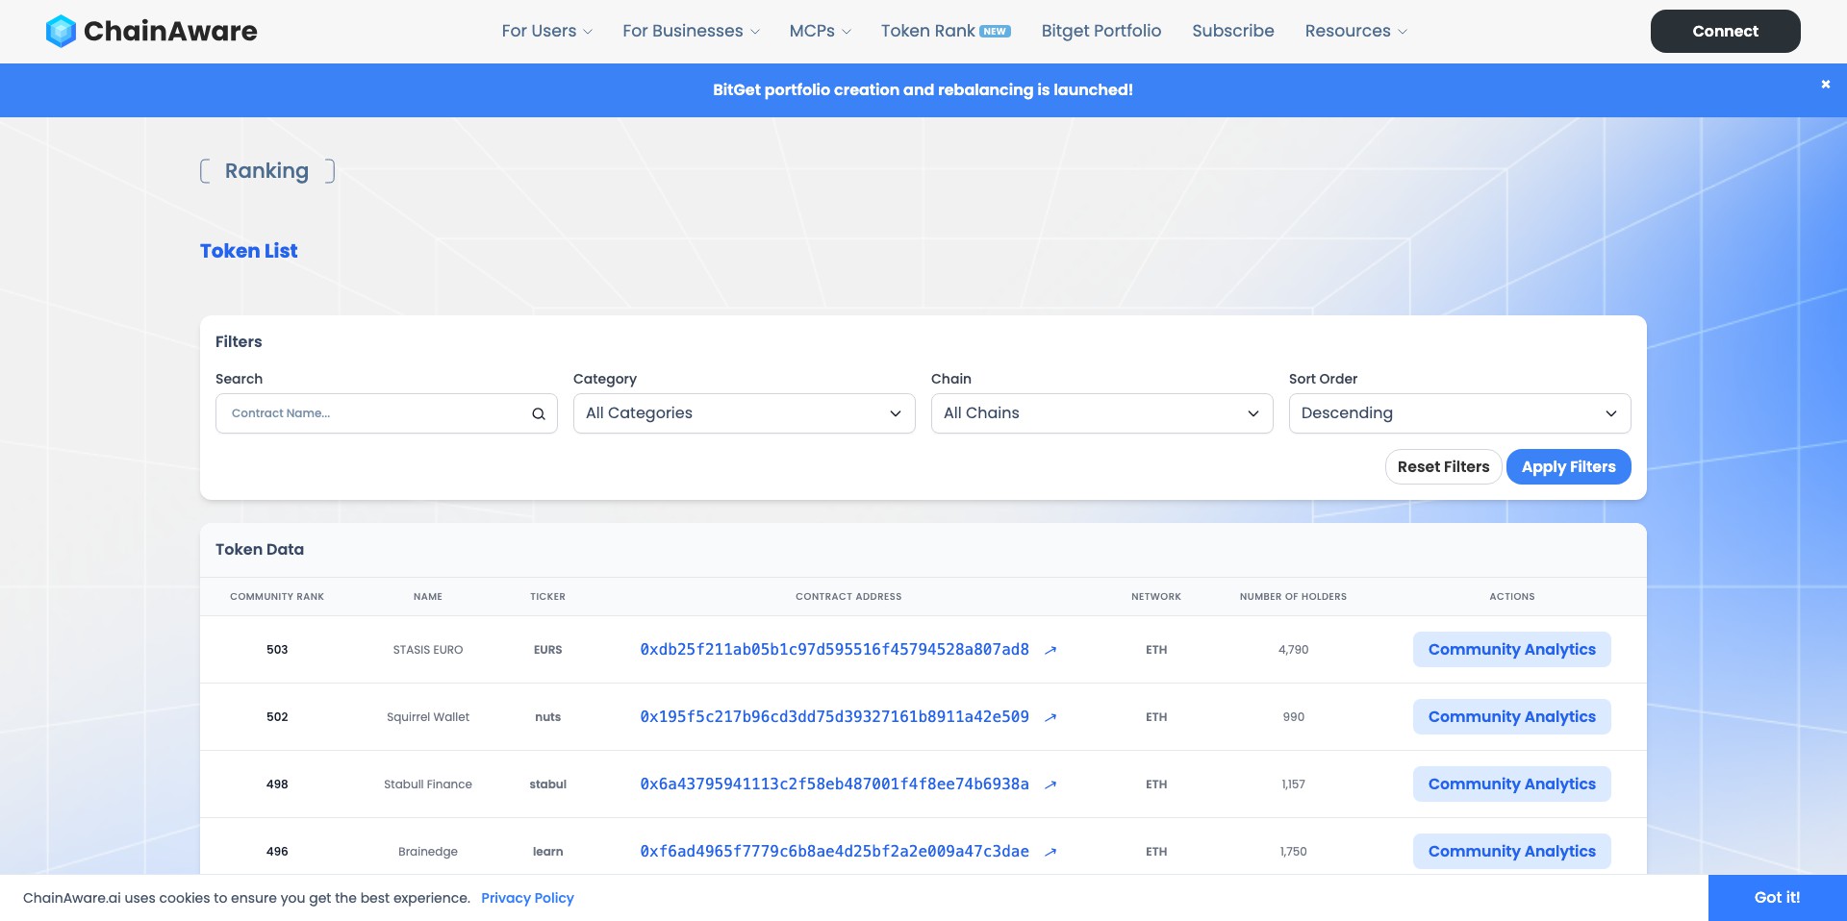Open Bitget Portfolio page
The height and width of the screenshot is (921, 1847).
click(x=1101, y=31)
